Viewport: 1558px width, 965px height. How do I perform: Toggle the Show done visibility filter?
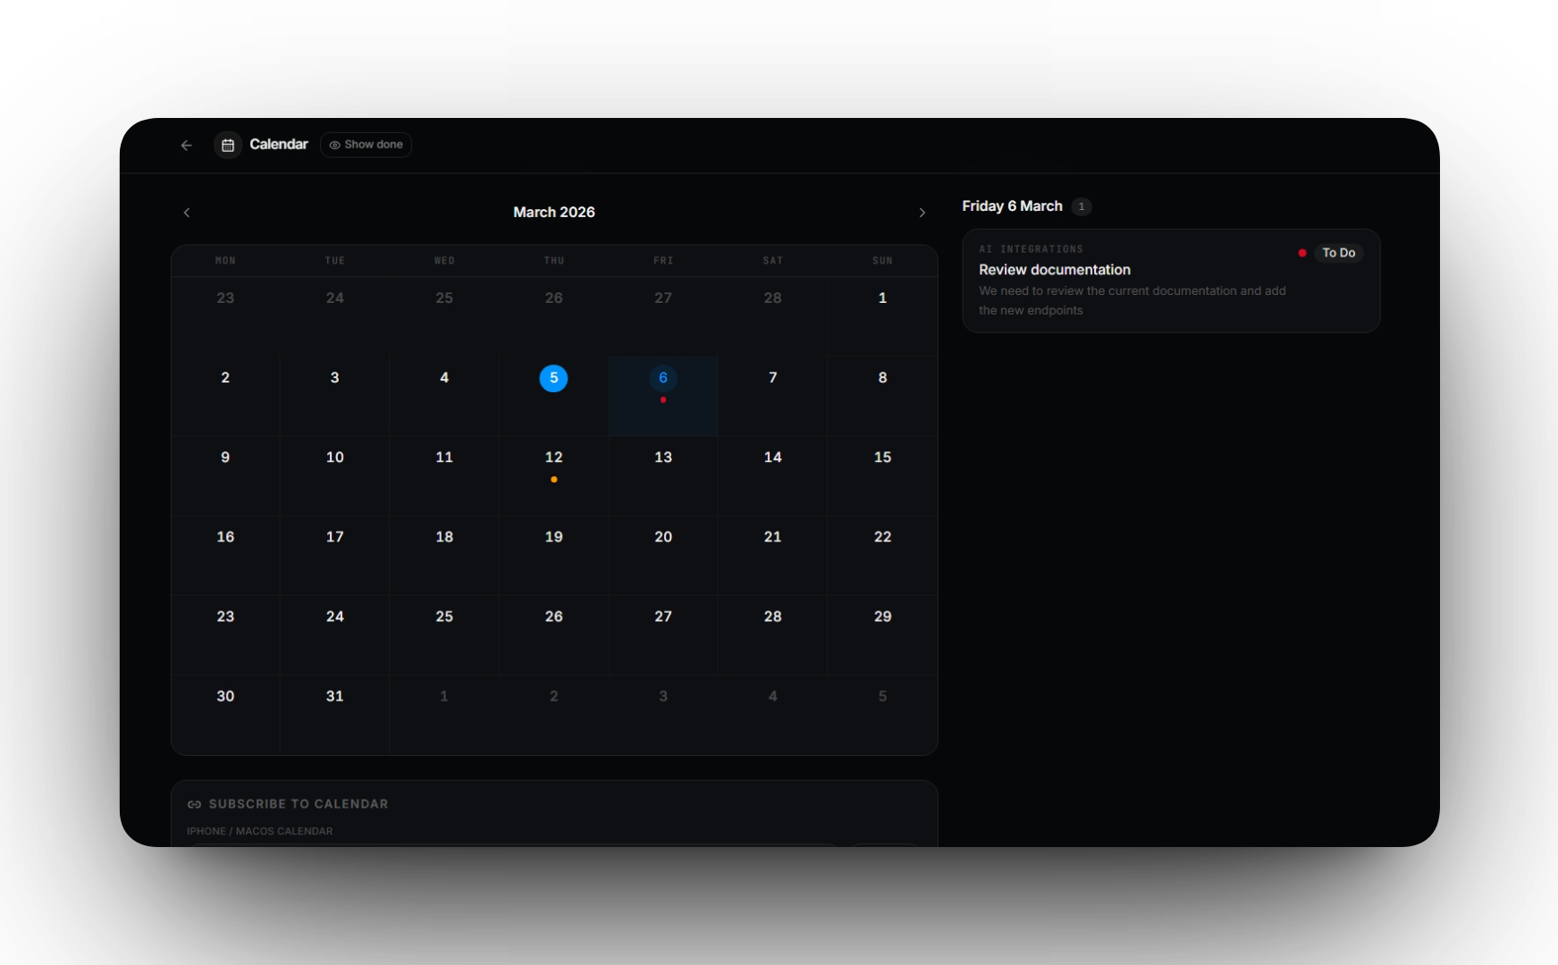click(x=366, y=145)
